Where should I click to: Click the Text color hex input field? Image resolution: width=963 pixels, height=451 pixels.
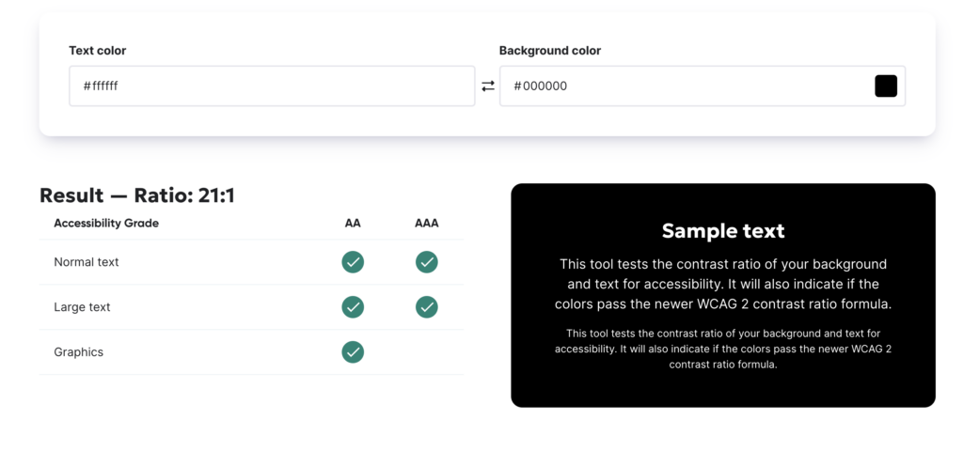[x=272, y=86]
